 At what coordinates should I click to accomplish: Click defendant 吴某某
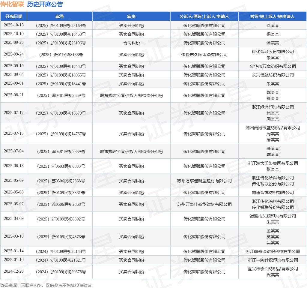pyautogui.click(x=273, y=242)
